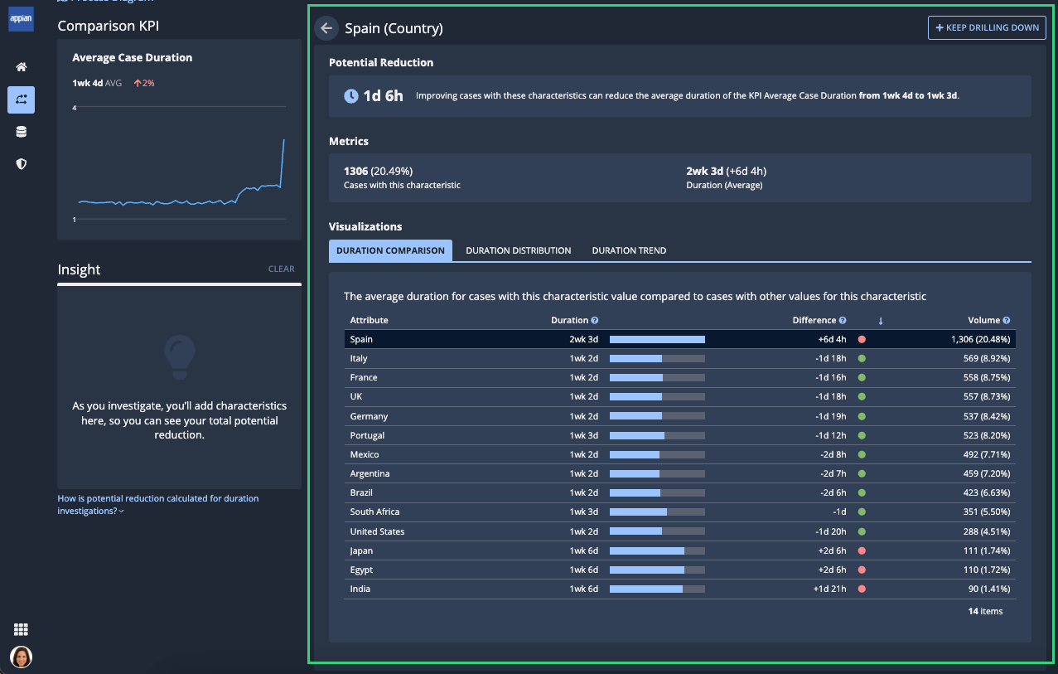The height and width of the screenshot is (674, 1058).
Task: Click the user profile avatar
Action: point(21,657)
